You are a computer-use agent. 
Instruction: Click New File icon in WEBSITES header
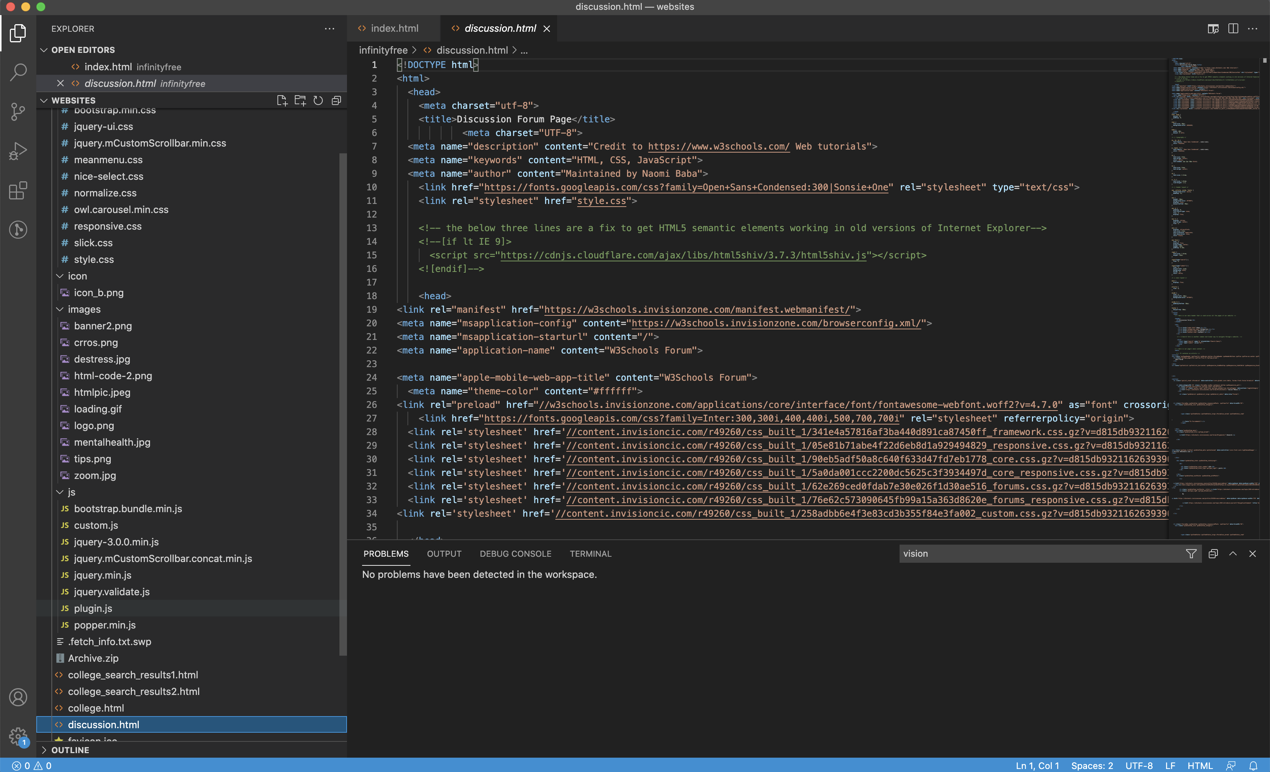[282, 100]
